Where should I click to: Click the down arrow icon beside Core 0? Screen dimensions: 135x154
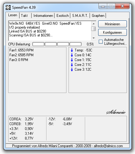(72, 55)
